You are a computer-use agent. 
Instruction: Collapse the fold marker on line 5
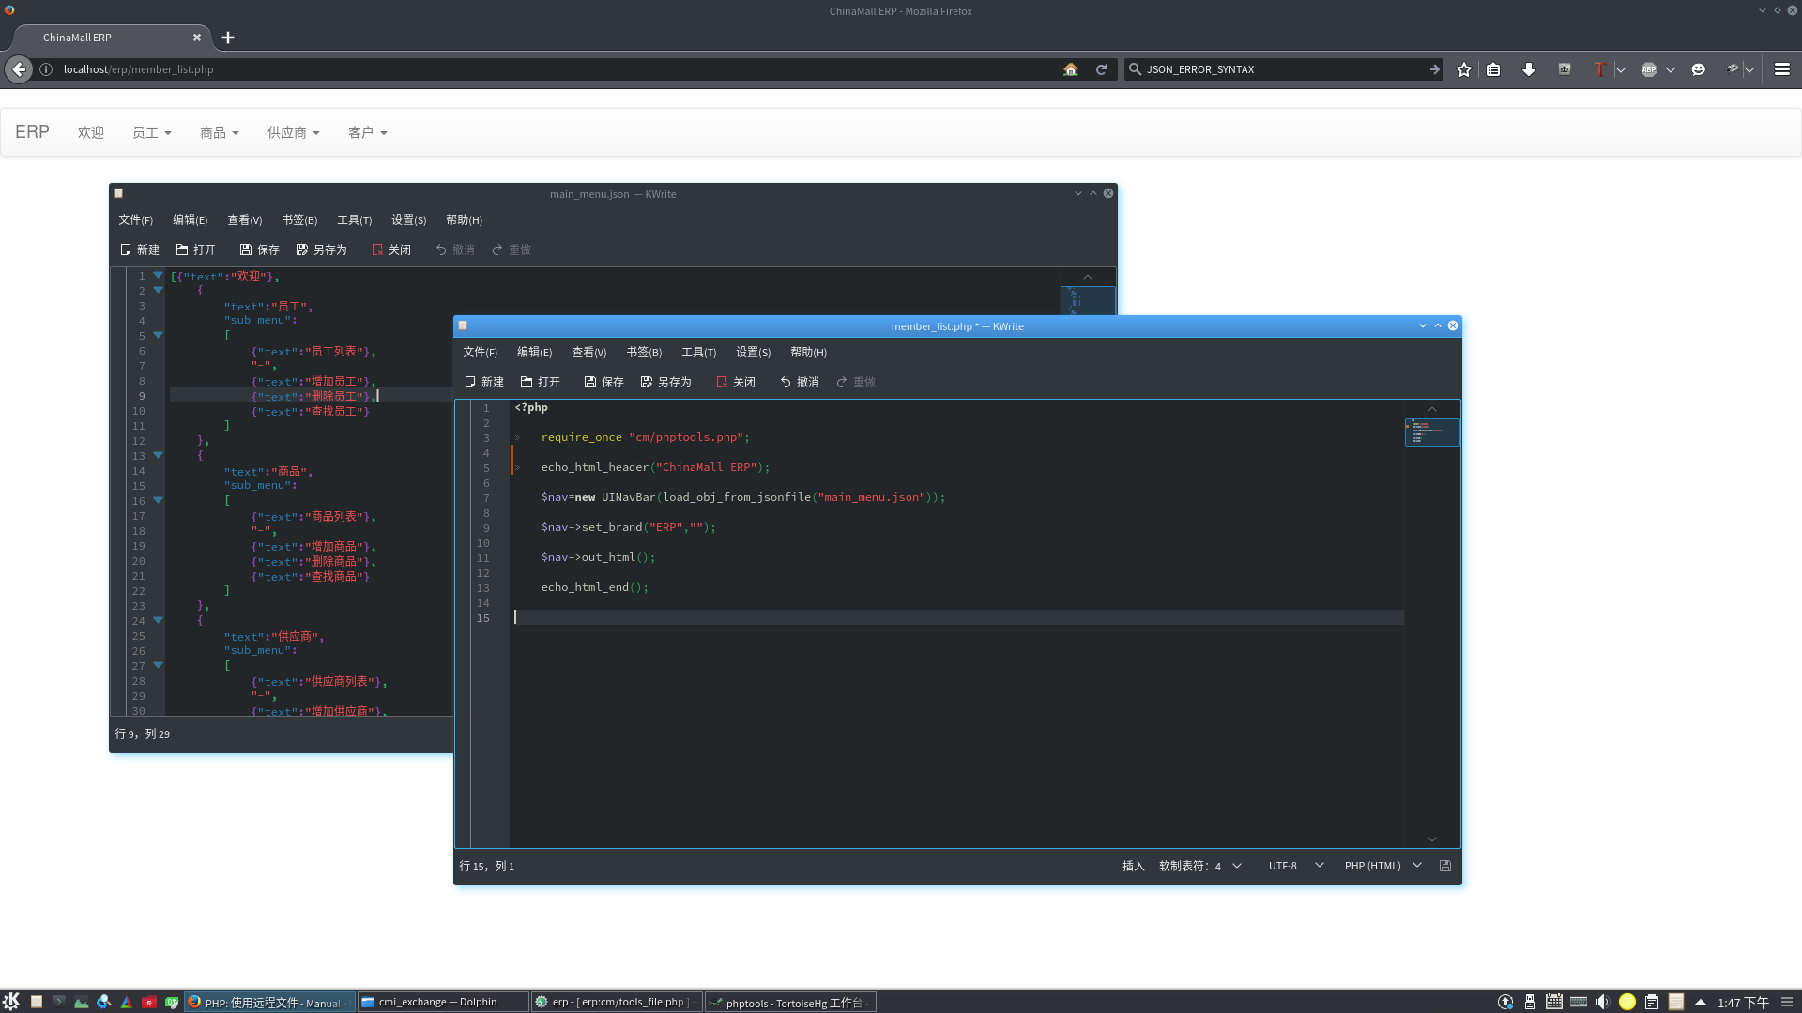click(158, 335)
